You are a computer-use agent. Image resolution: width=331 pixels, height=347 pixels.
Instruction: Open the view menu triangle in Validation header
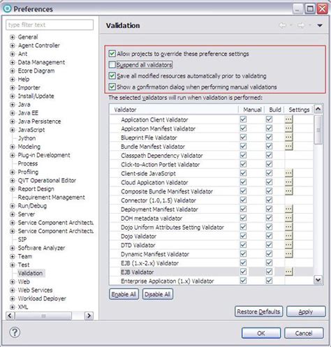pyautogui.click(x=320, y=25)
